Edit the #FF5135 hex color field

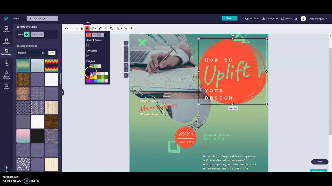(98, 35)
